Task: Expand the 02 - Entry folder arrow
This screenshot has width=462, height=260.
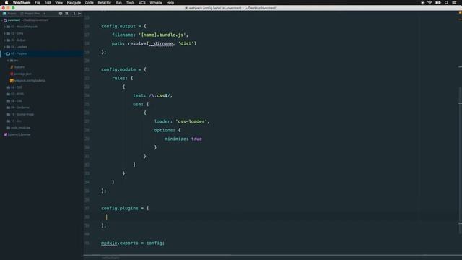Action: pyautogui.click(x=5, y=34)
